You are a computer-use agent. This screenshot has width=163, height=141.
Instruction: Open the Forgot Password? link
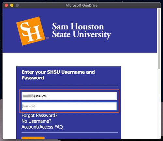click(x=39, y=116)
